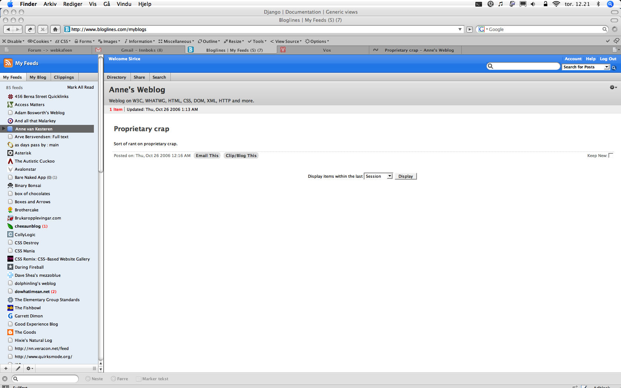Open the Proprietary crap post title link

[x=142, y=129]
